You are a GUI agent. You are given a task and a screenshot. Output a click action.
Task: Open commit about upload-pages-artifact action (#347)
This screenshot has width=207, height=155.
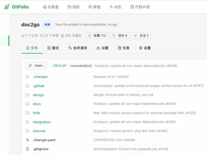pos(148,86)
